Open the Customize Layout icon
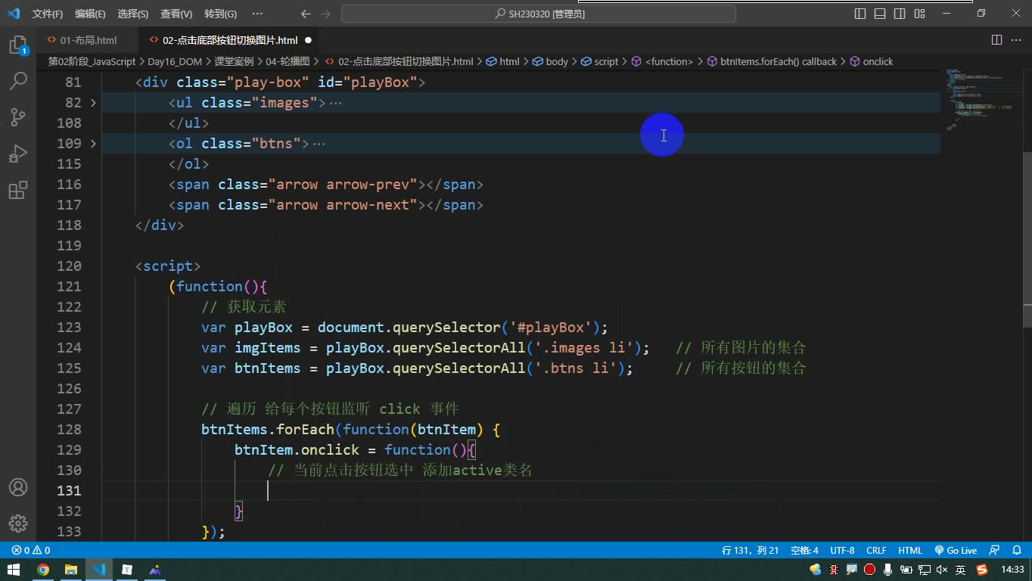Screen dimensions: 1032x581 [919, 14]
